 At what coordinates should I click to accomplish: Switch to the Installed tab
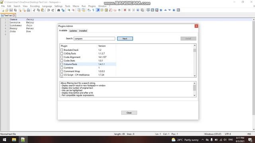coord(83,31)
